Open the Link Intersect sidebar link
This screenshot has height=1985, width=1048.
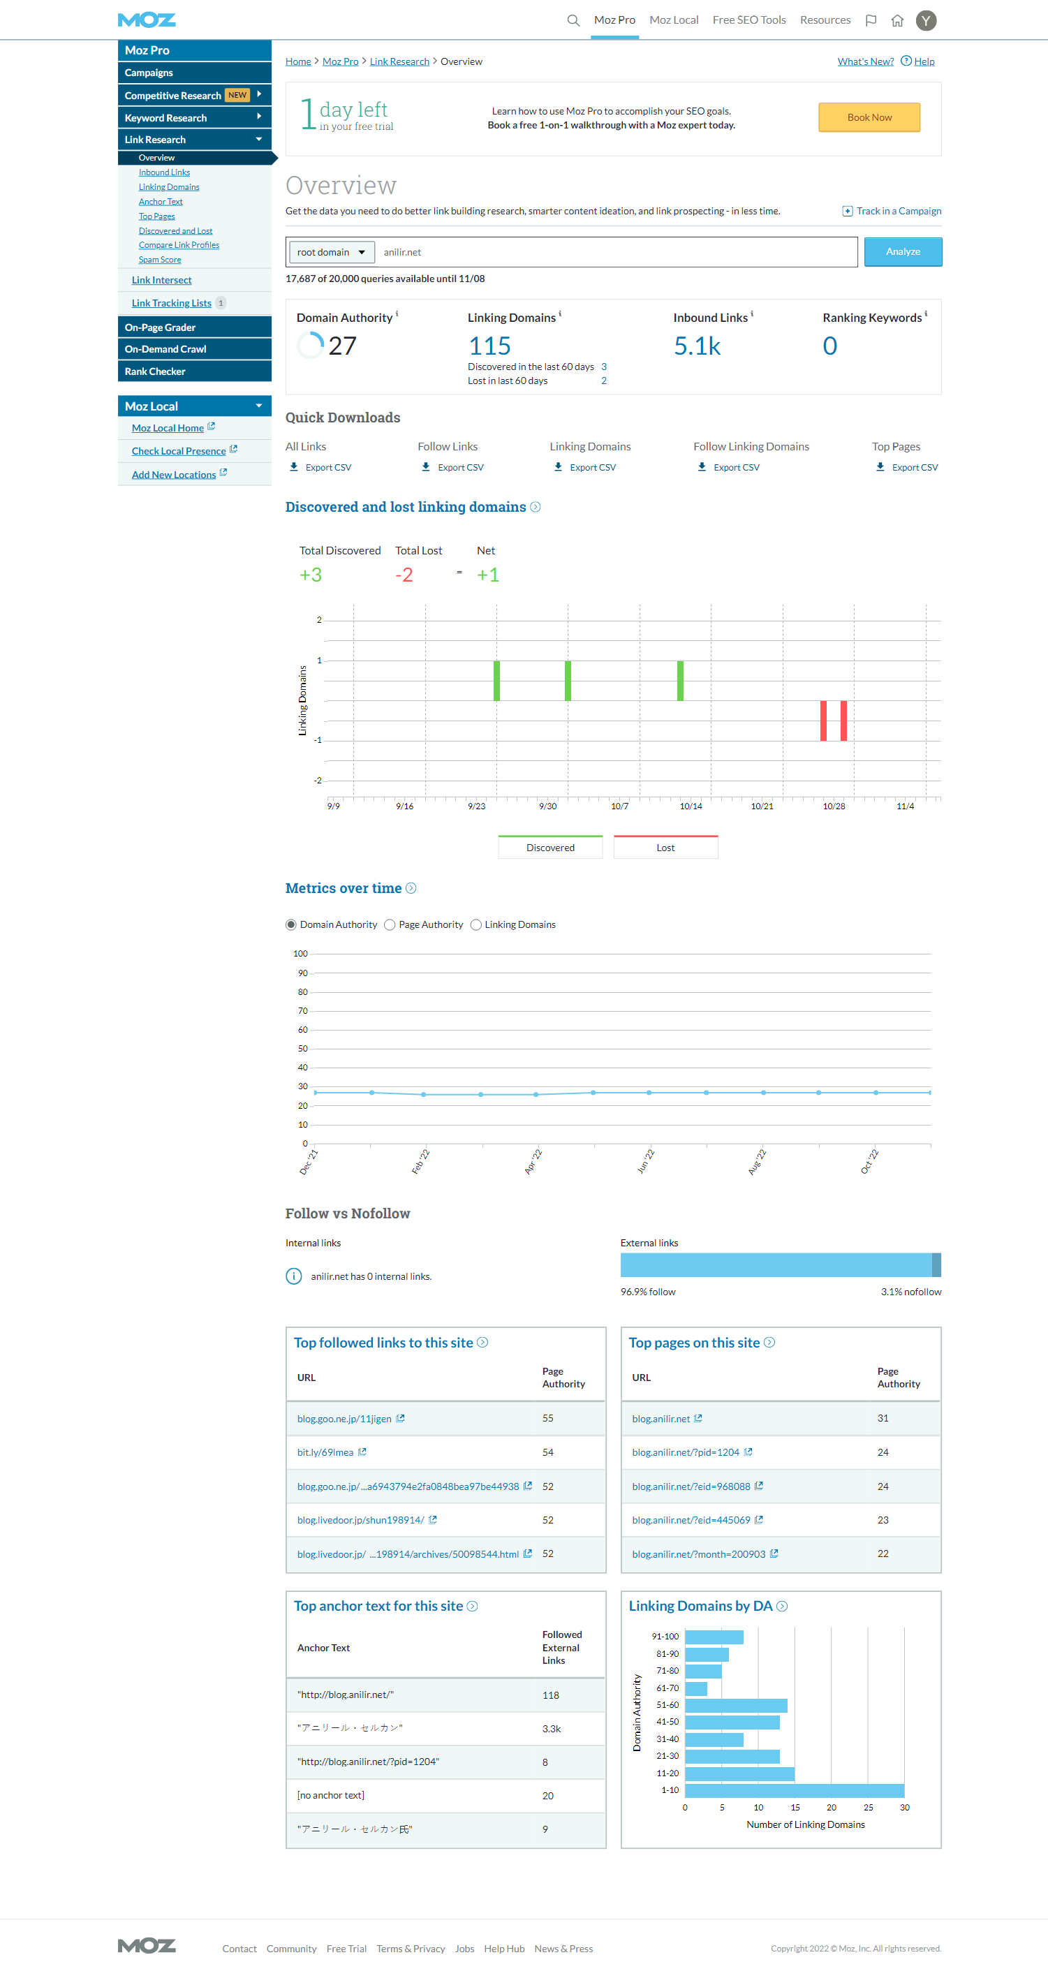click(x=162, y=281)
